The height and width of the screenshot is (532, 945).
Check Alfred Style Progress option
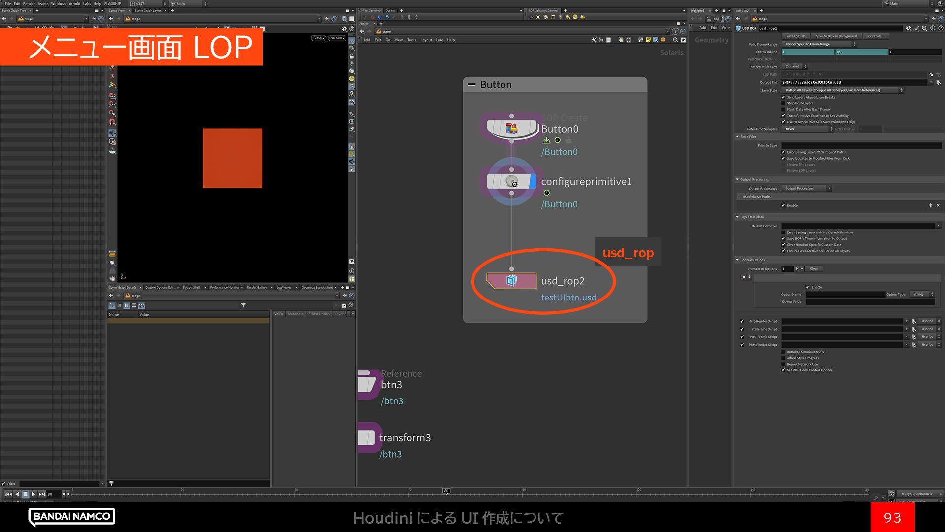pyautogui.click(x=783, y=358)
